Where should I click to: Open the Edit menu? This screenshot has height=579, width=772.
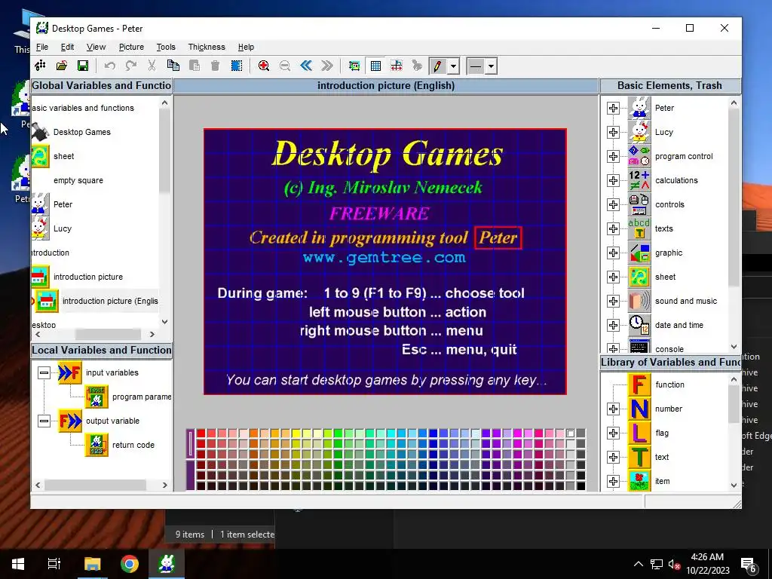tap(67, 47)
